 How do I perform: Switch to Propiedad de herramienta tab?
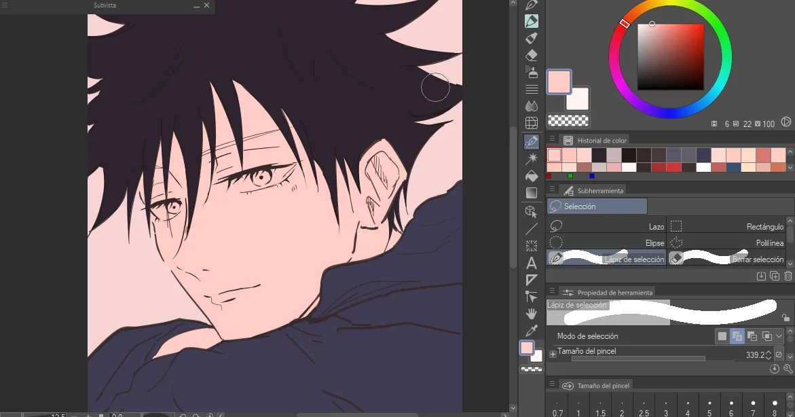(608, 292)
